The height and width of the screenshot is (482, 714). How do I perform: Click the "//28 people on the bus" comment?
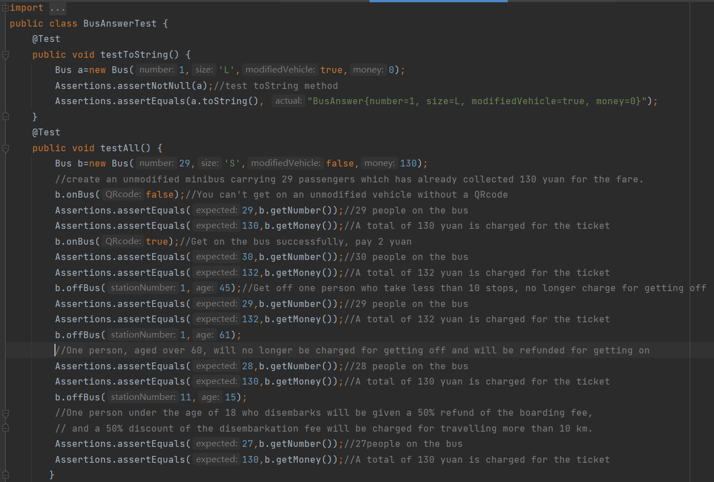pyautogui.click(x=406, y=366)
